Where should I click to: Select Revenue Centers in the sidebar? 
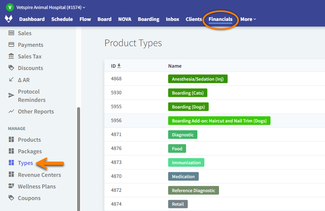tap(39, 175)
